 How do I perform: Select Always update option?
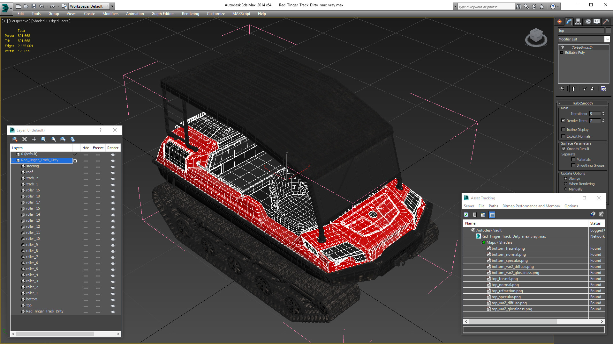(566, 178)
